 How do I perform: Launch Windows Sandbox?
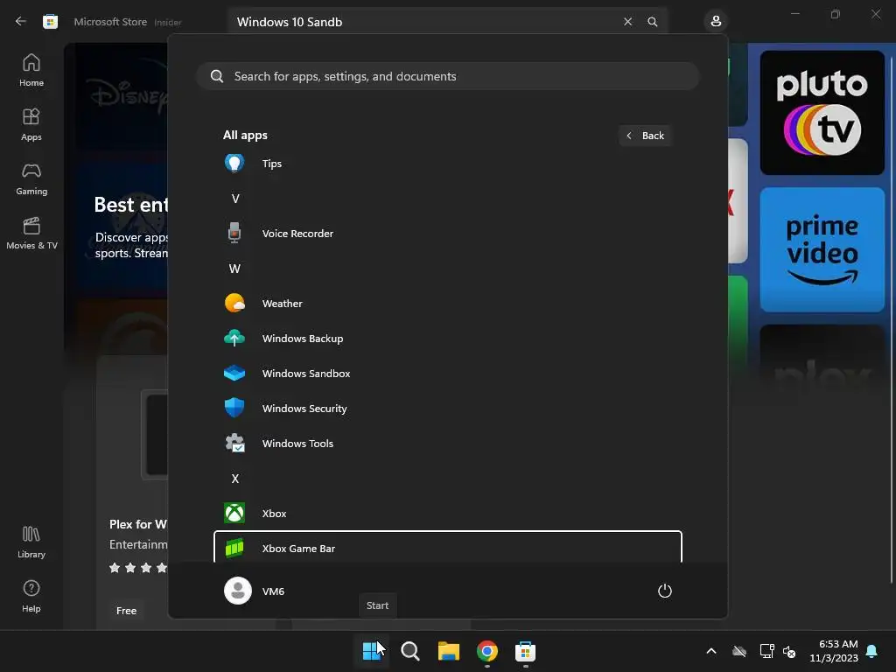pos(447,373)
